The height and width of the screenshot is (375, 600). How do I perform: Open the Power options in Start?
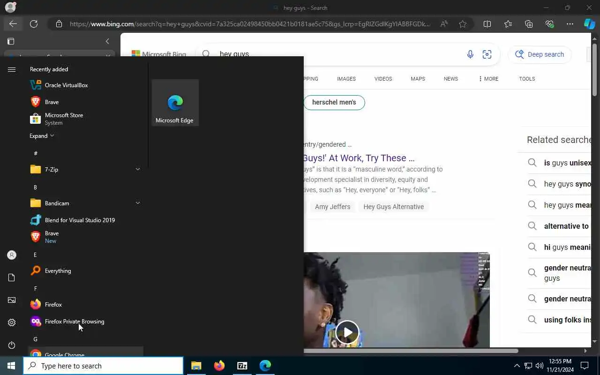12,345
